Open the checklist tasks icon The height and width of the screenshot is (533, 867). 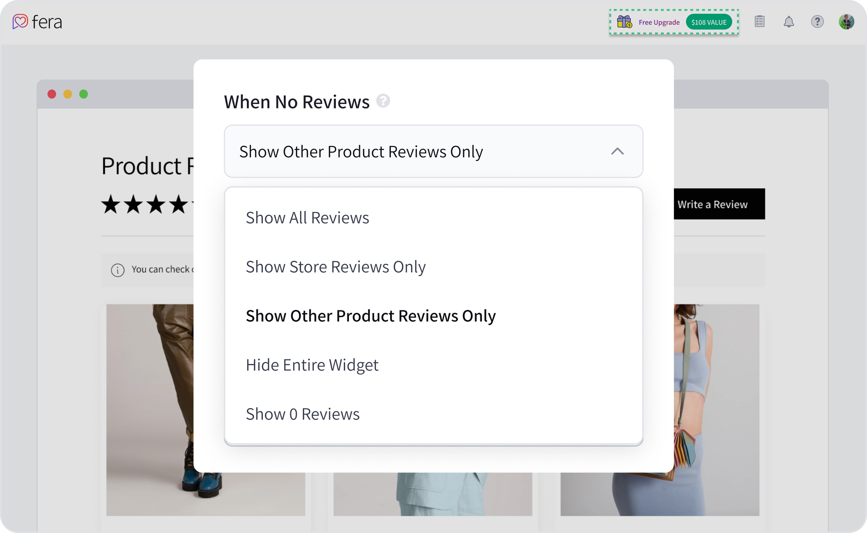760,21
